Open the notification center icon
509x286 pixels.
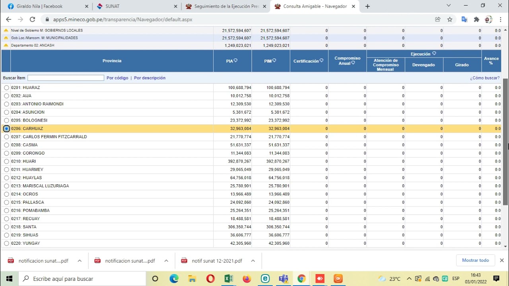click(x=496, y=278)
